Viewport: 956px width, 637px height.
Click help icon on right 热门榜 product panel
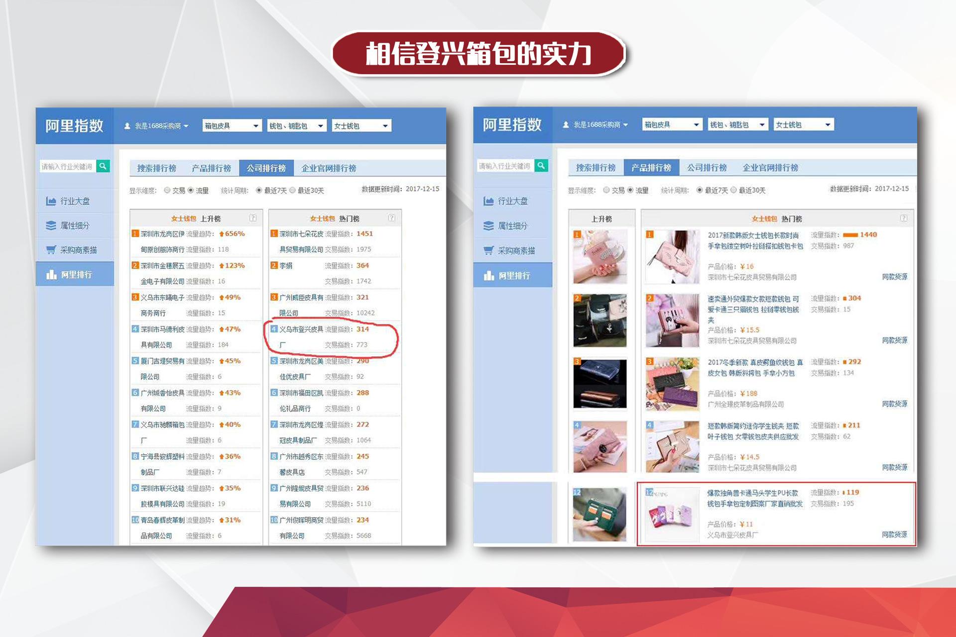[x=904, y=218]
